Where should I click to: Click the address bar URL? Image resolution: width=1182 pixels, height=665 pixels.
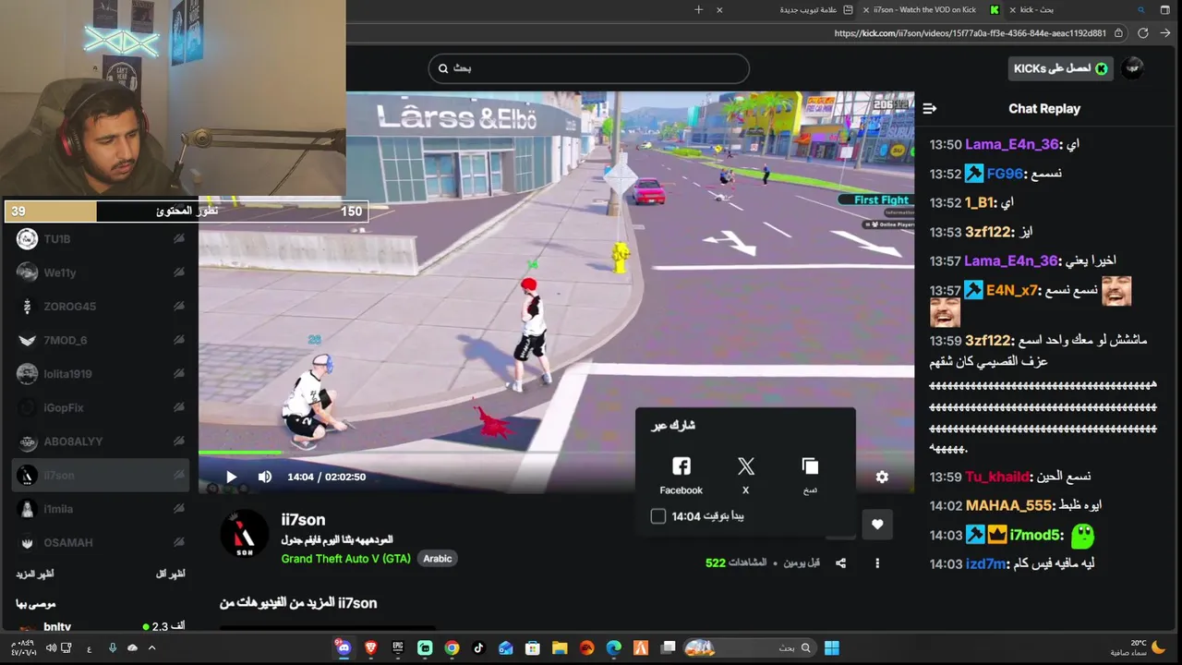point(970,33)
